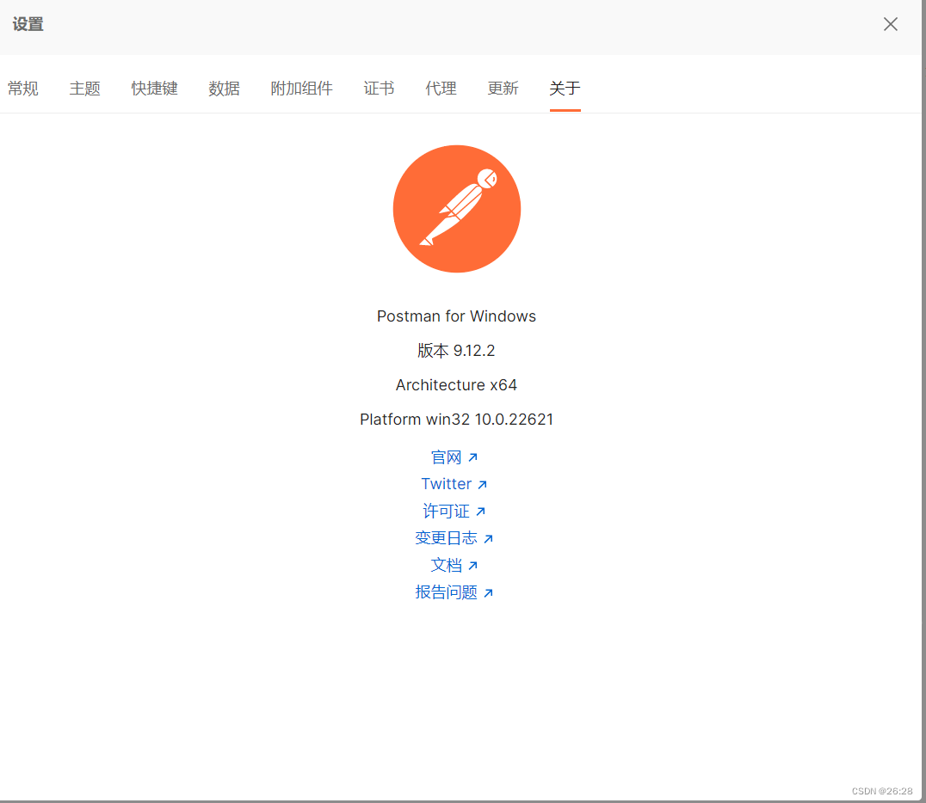
Task: Open the 代理 settings tab
Action: [441, 88]
